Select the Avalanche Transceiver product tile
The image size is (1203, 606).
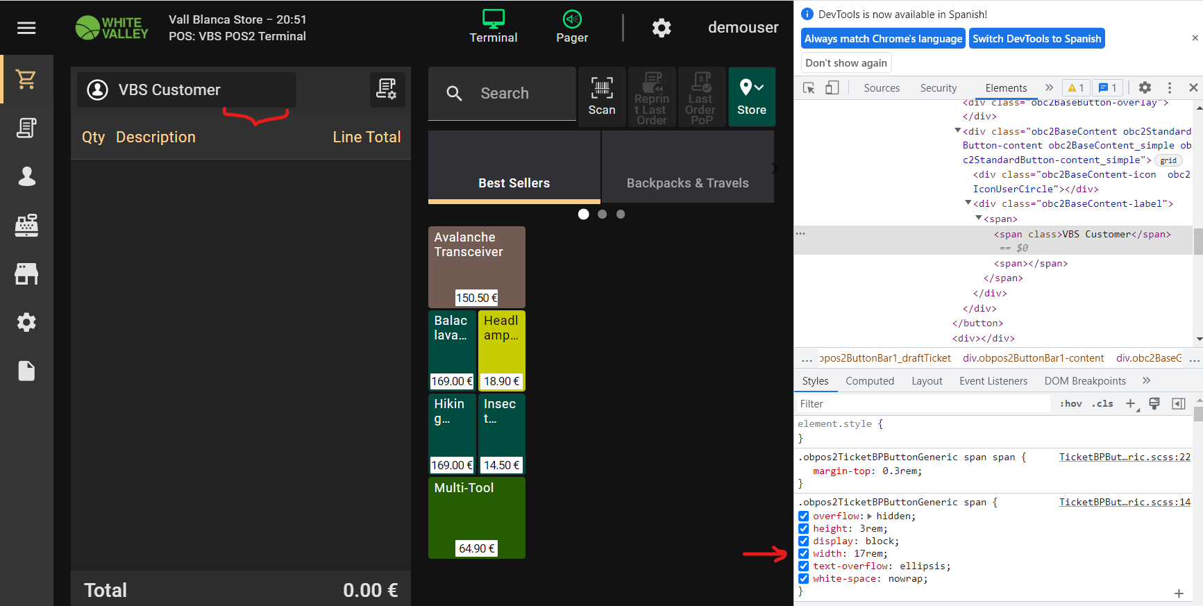pos(476,267)
